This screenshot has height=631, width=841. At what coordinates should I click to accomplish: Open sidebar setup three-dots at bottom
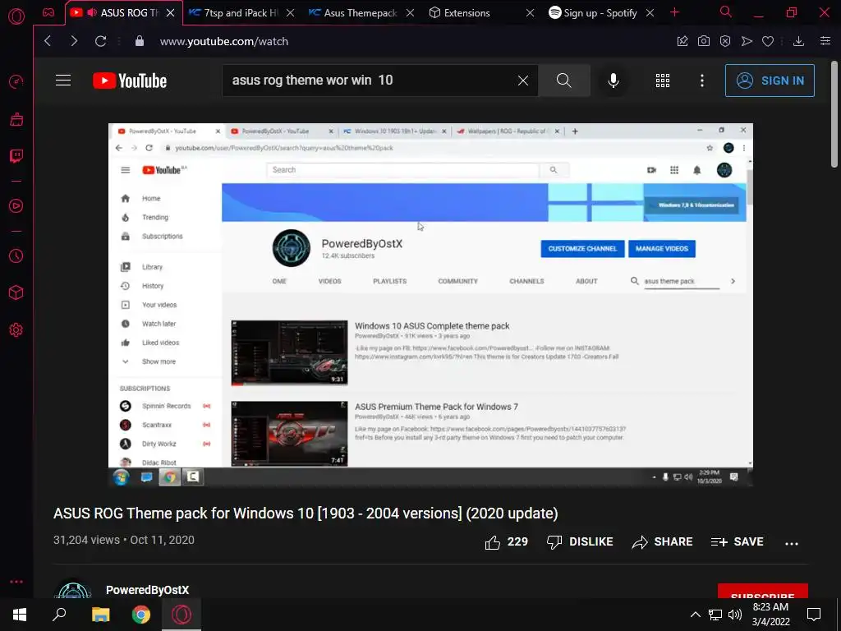pos(16,582)
